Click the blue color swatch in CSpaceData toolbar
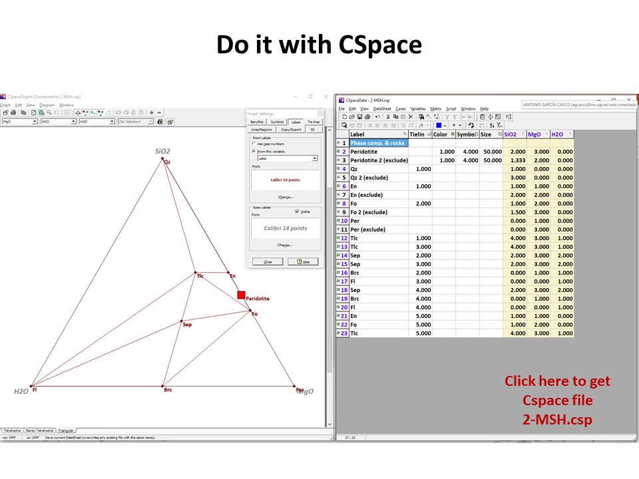Image resolution: width=639 pixels, height=479 pixels. pyautogui.click(x=439, y=125)
